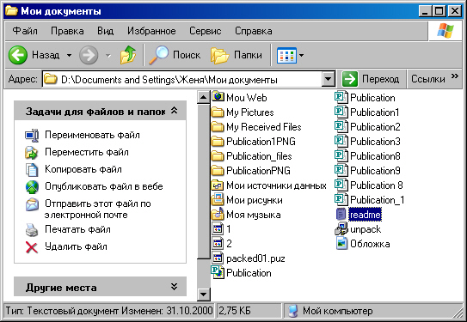Click the green Back (Назад) arrow icon
The image size is (467, 322).
pyautogui.click(x=18, y=55)
